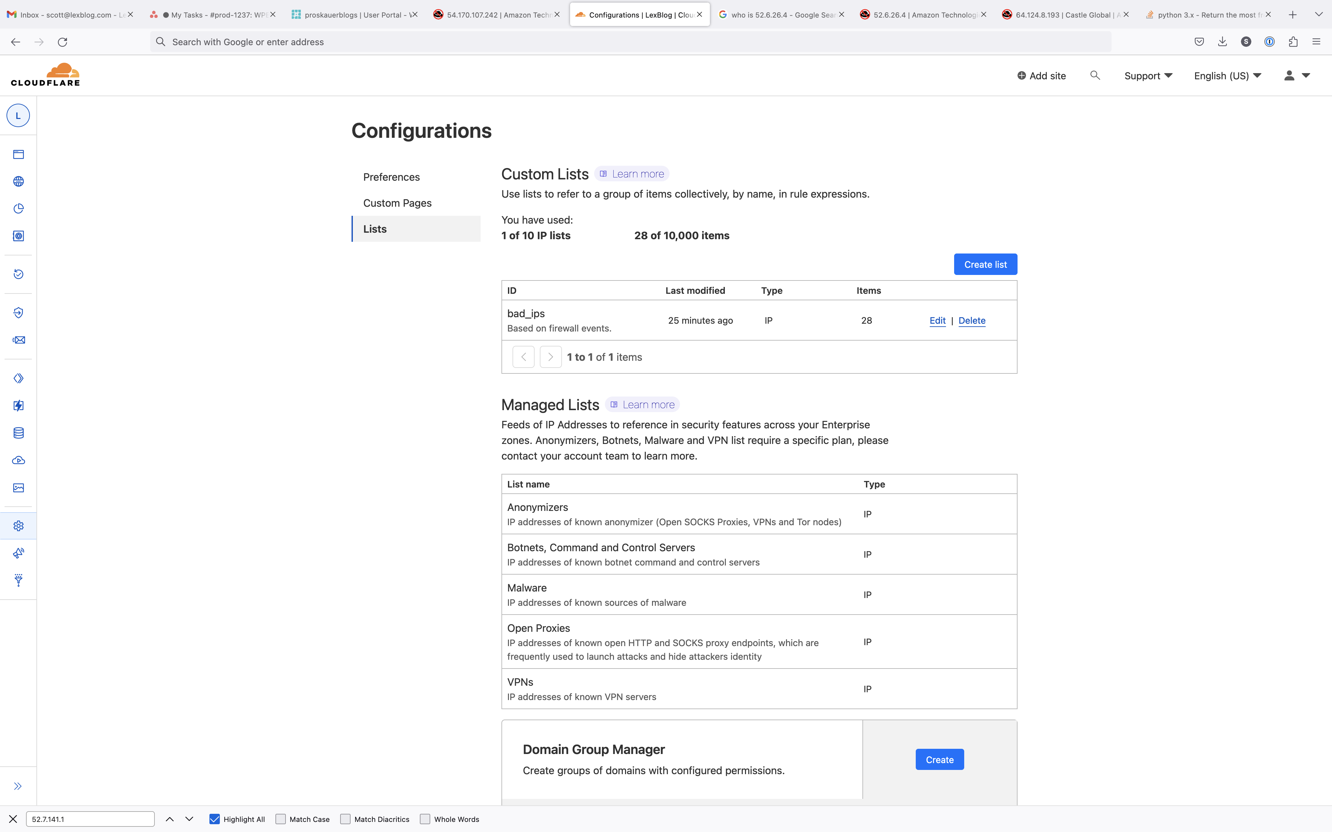Go to next page of custom lists
1332x832 pixels.
[x=551, y=357]
